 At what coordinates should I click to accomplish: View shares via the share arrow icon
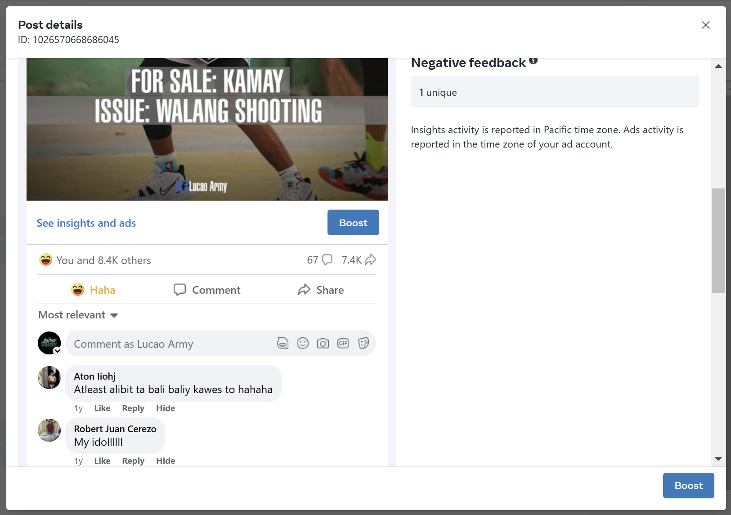pos(370,260)
